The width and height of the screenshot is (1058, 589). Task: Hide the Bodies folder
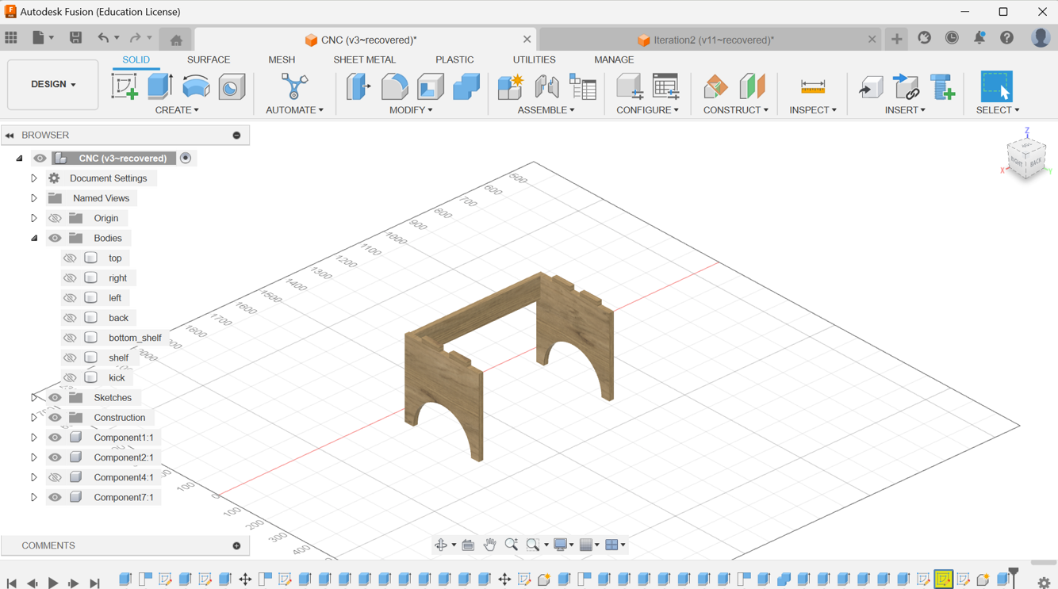(x=55, y=238)
